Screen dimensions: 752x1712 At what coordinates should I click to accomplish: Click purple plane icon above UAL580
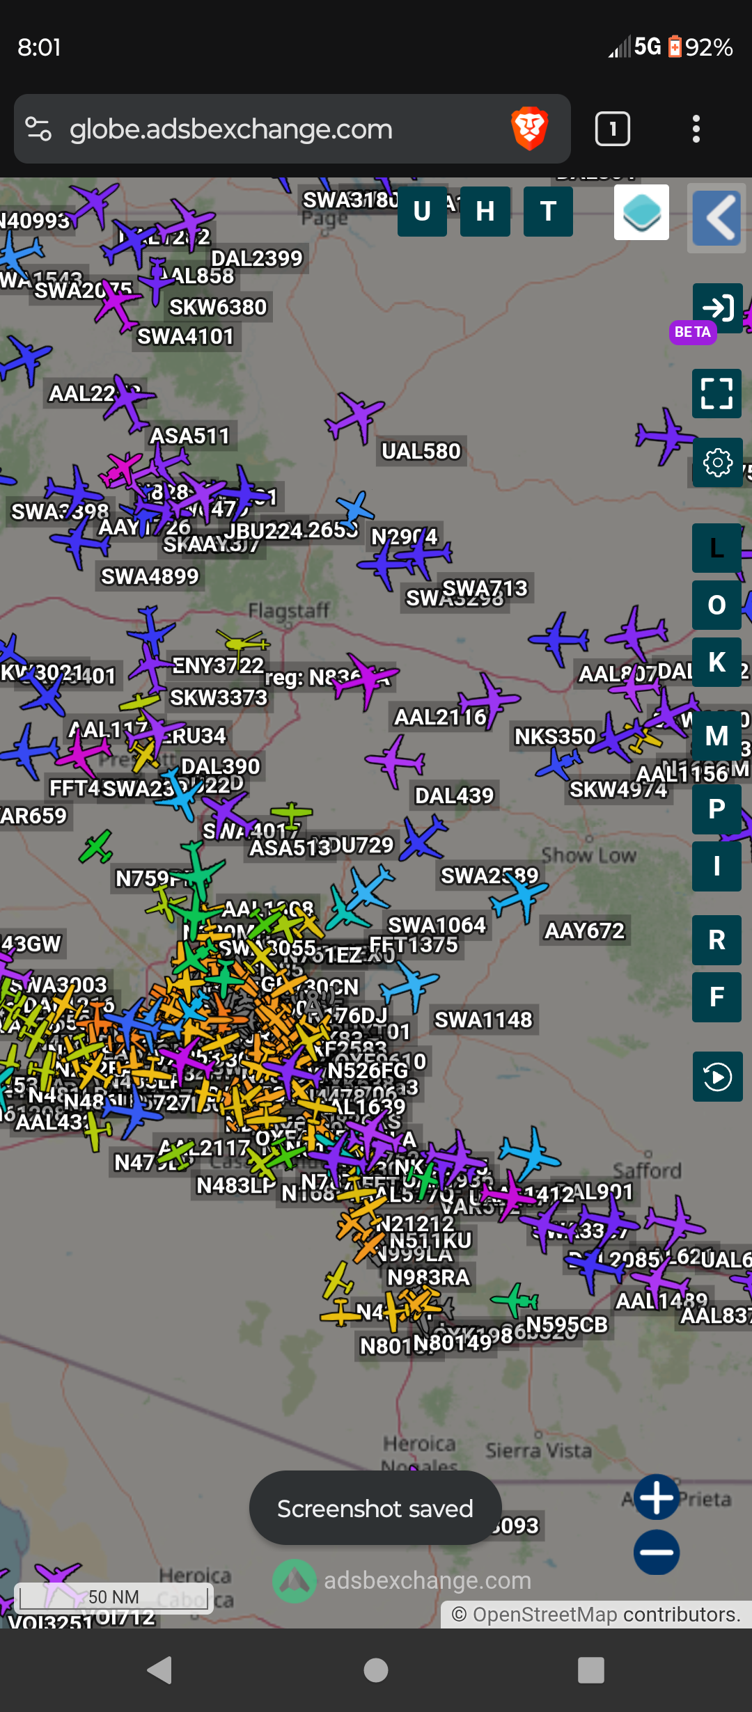click(355, 416)
